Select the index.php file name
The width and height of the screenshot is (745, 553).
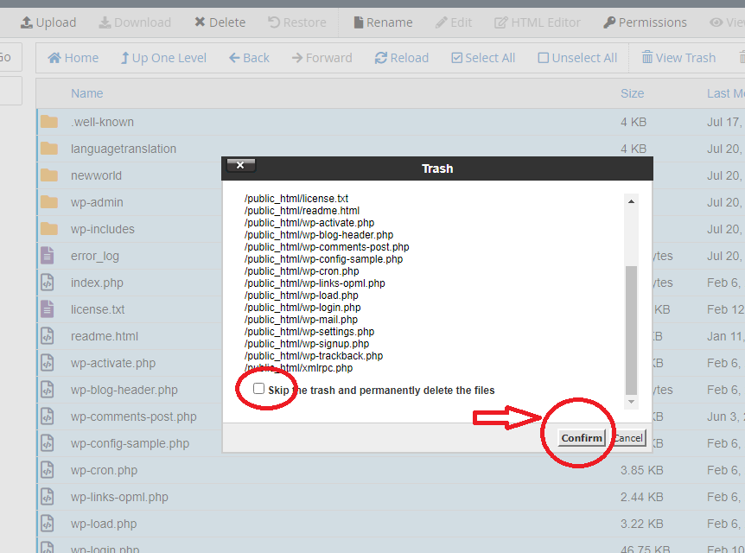coord(97,283)
